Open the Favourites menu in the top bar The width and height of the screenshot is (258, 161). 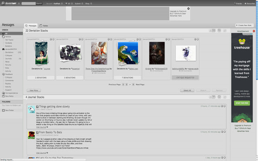[x=250, y=4]
